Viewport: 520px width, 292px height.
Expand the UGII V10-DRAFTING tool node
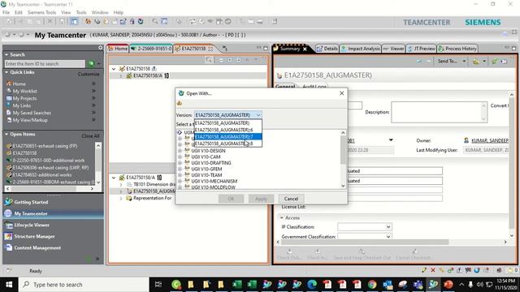click(180, 163)
